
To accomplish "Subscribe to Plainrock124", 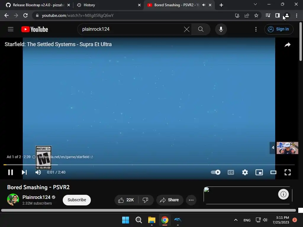I will 77,200.
